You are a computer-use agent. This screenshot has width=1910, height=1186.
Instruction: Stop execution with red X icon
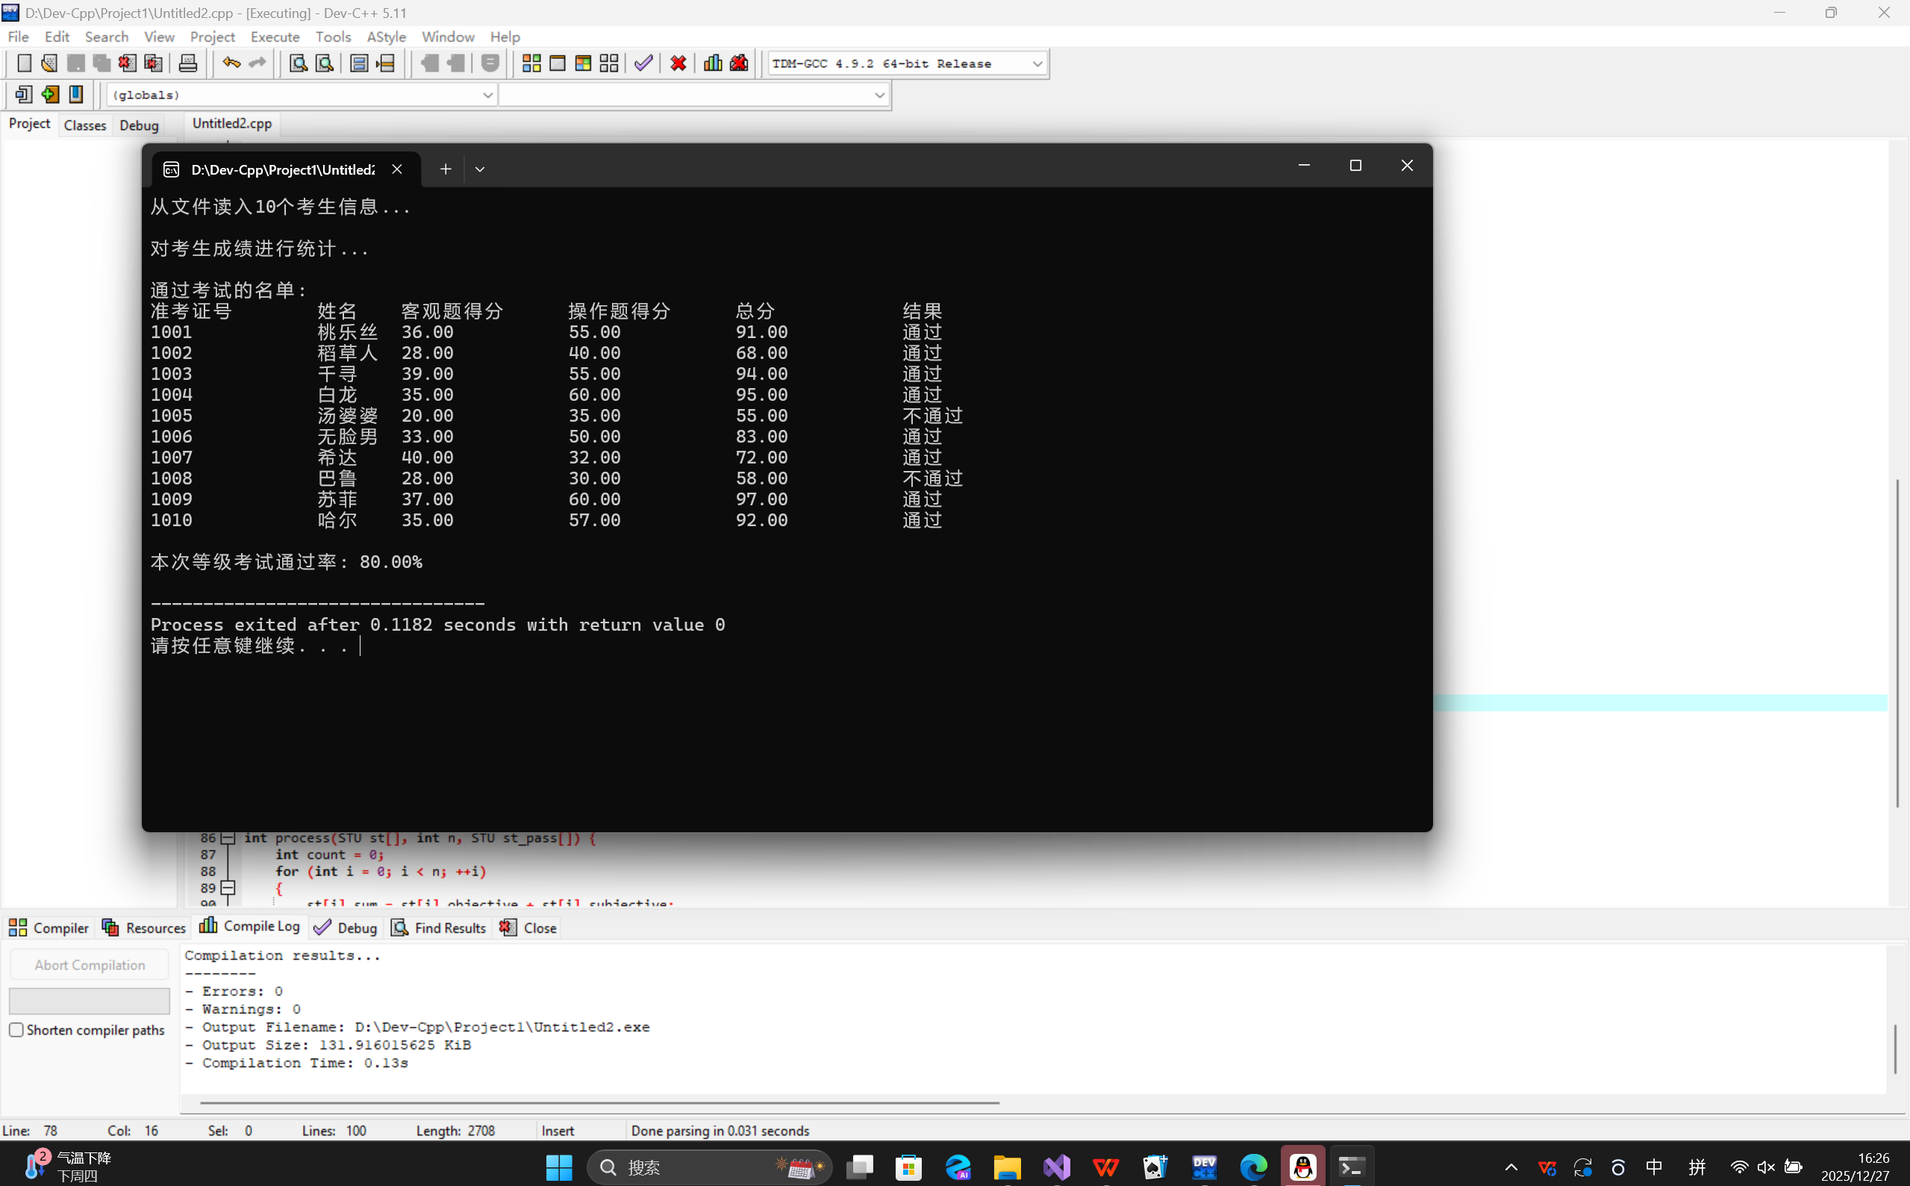678,63
